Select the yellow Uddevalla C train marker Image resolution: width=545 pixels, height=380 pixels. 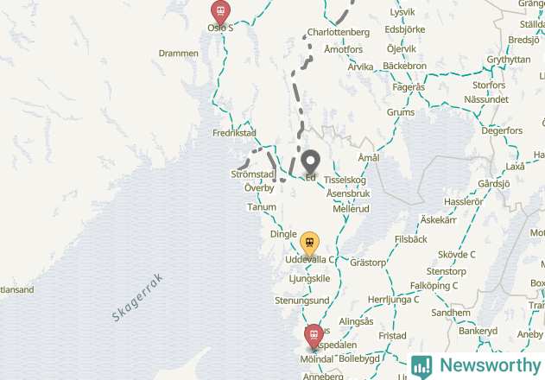point(309,244)
